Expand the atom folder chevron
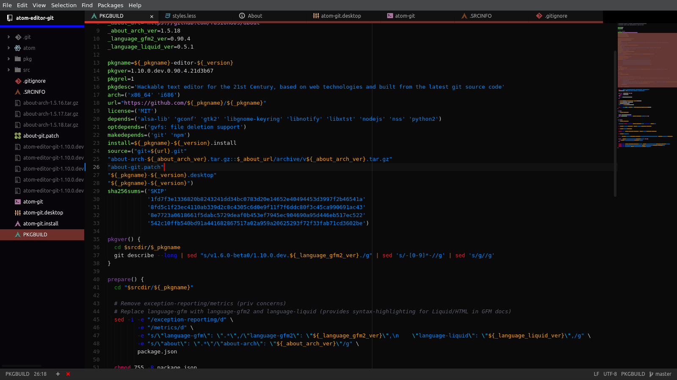The height and width of the screenshot is (380, 677). [8, 48]
